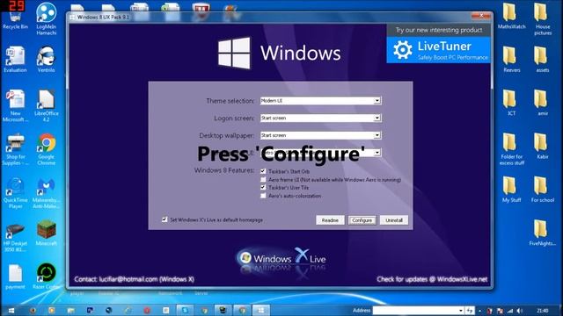
Task: Close the Windows 8 UX Pack window
Action: pos(481,16)
